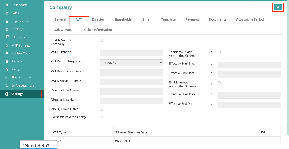Open Advisor Tools sidebar item
289x149 pixels.
point(21,53)
